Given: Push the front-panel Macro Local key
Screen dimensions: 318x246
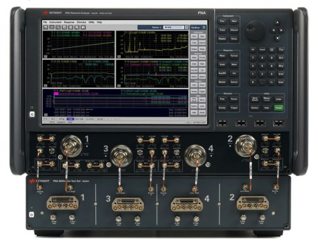Looking at the screenshot, I should coord(267,99).
